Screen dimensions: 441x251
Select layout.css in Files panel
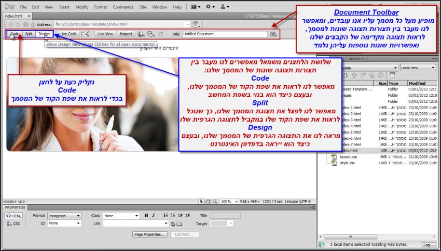point(348,156)
